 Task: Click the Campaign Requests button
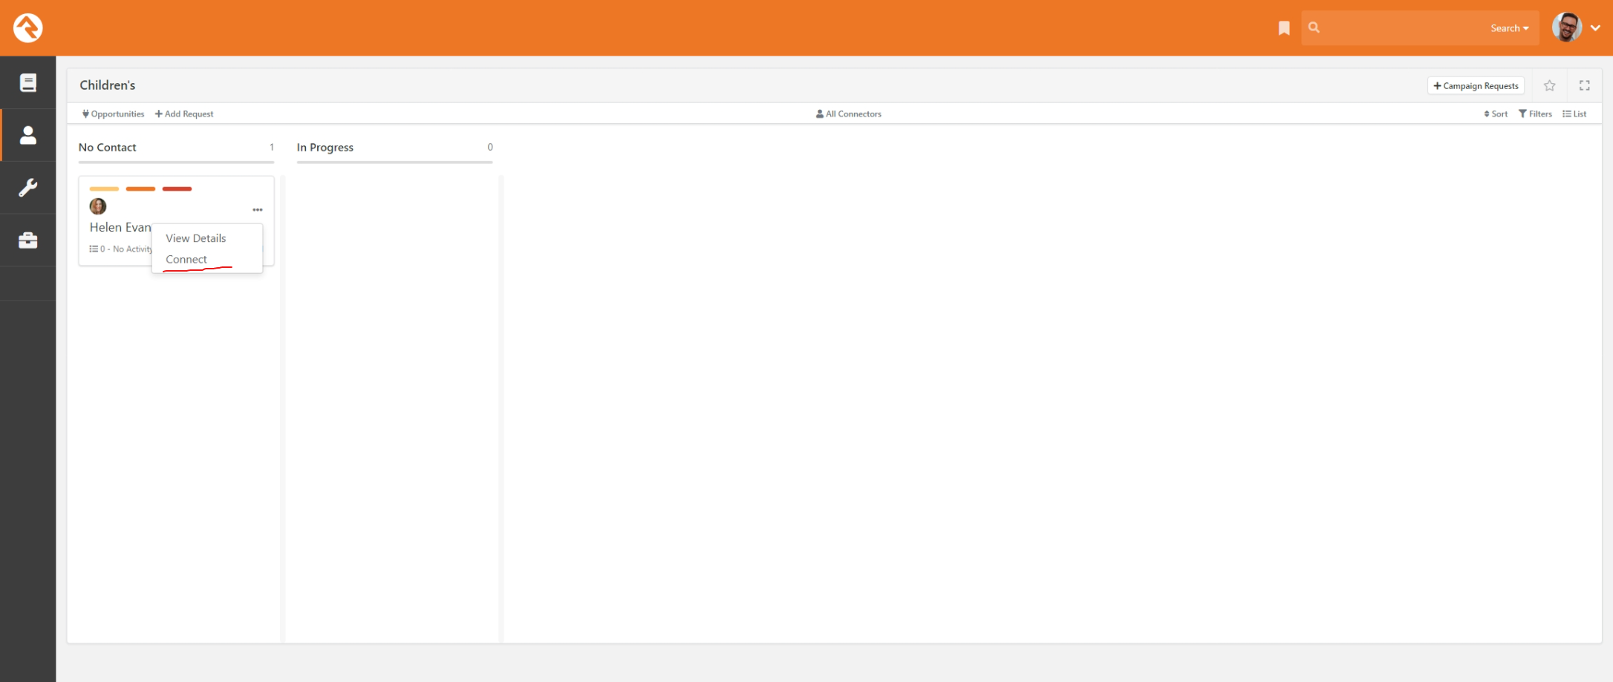(1476, 85)
